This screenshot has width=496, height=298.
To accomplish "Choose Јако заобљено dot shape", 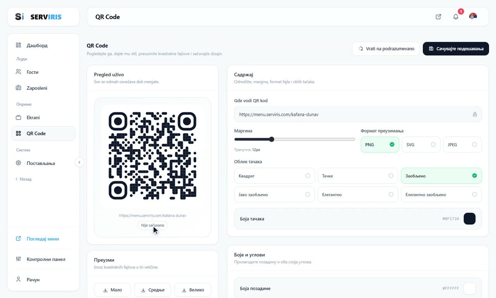I will [274, 195].
